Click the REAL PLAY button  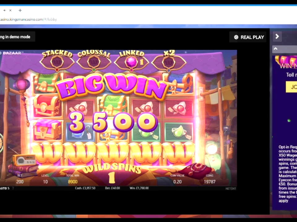(x=248, y=37)
